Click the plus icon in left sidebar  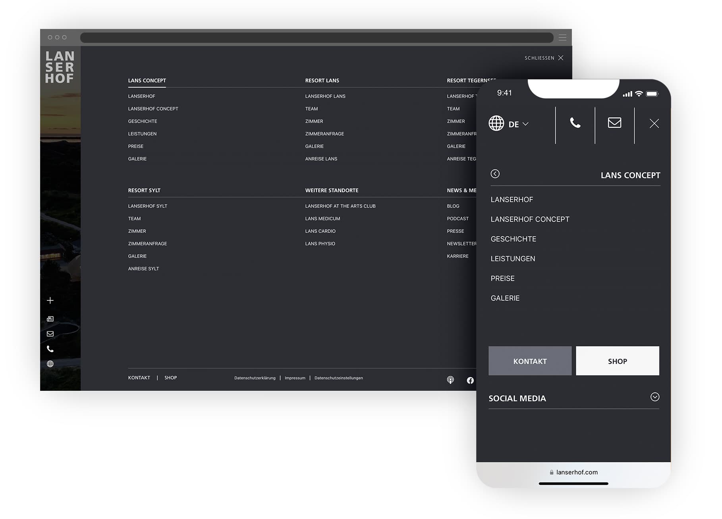50,300
